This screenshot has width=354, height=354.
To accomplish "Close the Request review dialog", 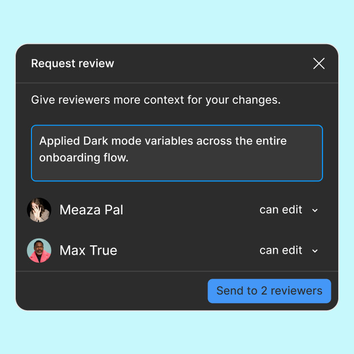I will coord(319,63).
